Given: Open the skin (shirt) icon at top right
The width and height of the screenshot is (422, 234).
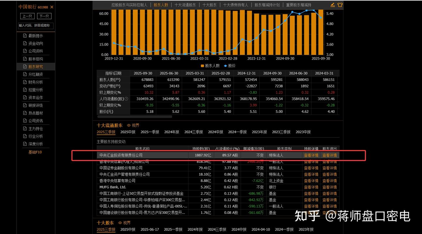Looking at the screenshot, I should (340, 5).
